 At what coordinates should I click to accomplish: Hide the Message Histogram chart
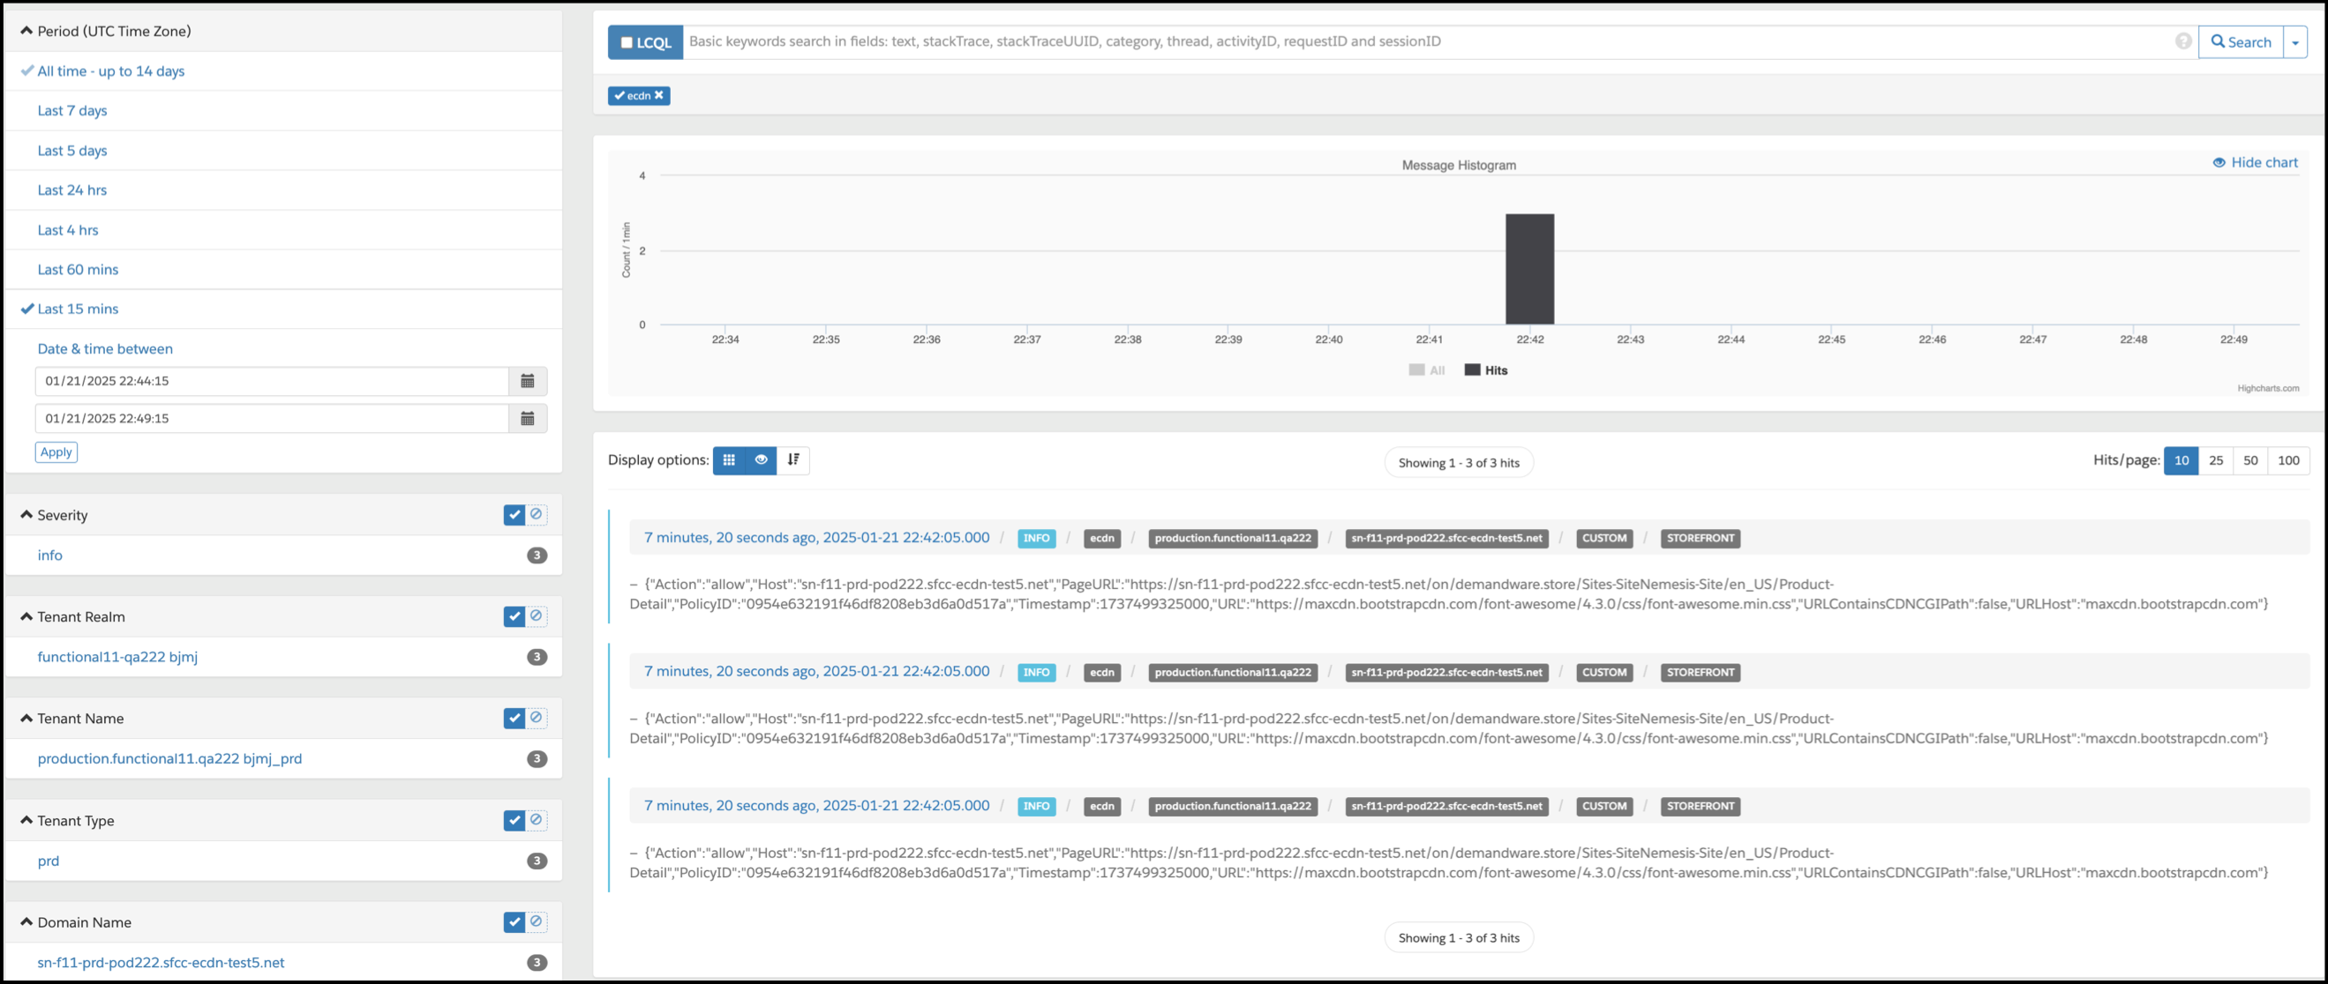click(2255, 162)
